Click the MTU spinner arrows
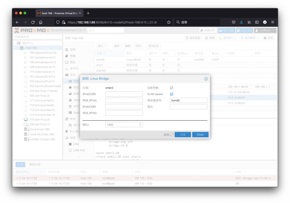The image size is (290, 203). coord(140,125)
